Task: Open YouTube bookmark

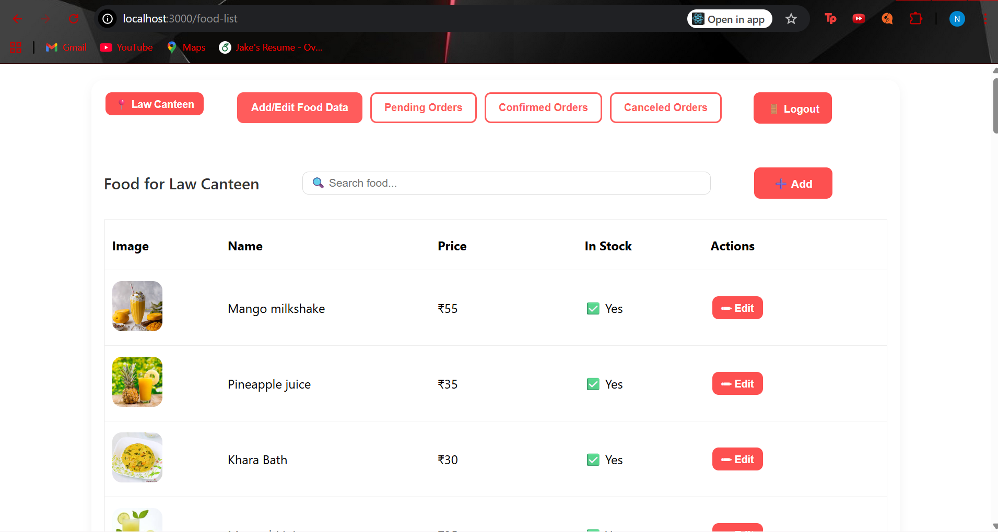Action: [126, 47]
